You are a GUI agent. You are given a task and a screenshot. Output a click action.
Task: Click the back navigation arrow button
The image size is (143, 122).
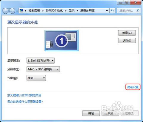pyautogui.click(x=5, y=11)
